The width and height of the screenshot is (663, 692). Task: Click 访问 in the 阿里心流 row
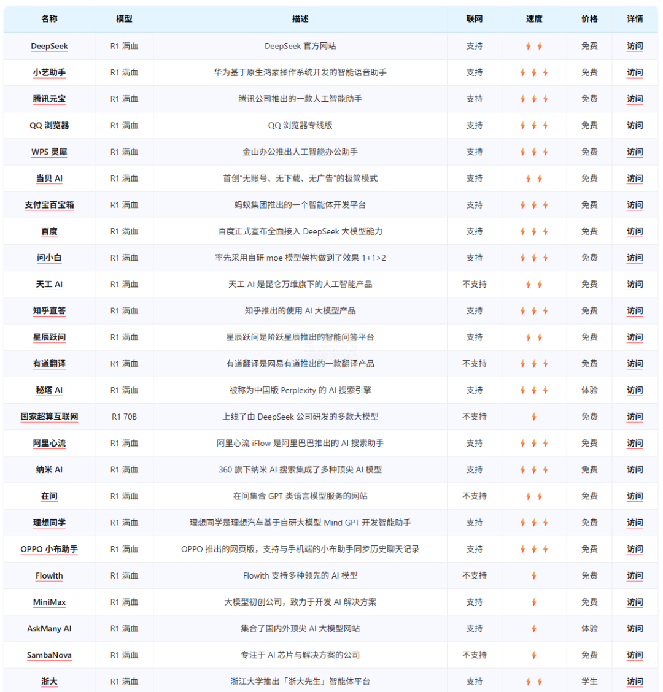(x=635, y=443)
